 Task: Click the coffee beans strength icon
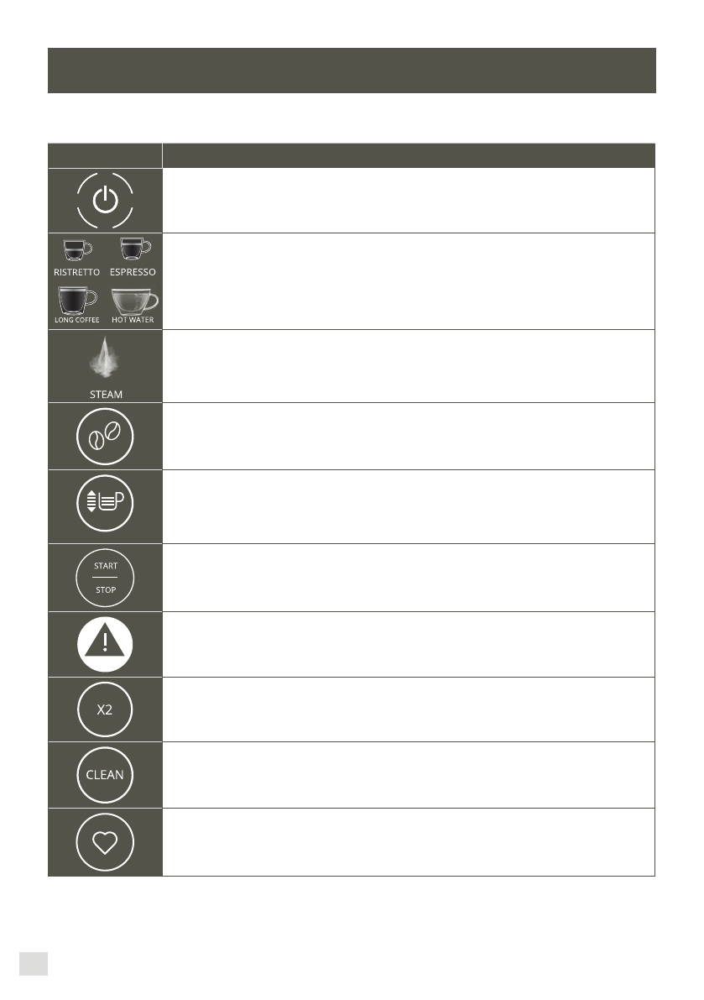point(105,437)
